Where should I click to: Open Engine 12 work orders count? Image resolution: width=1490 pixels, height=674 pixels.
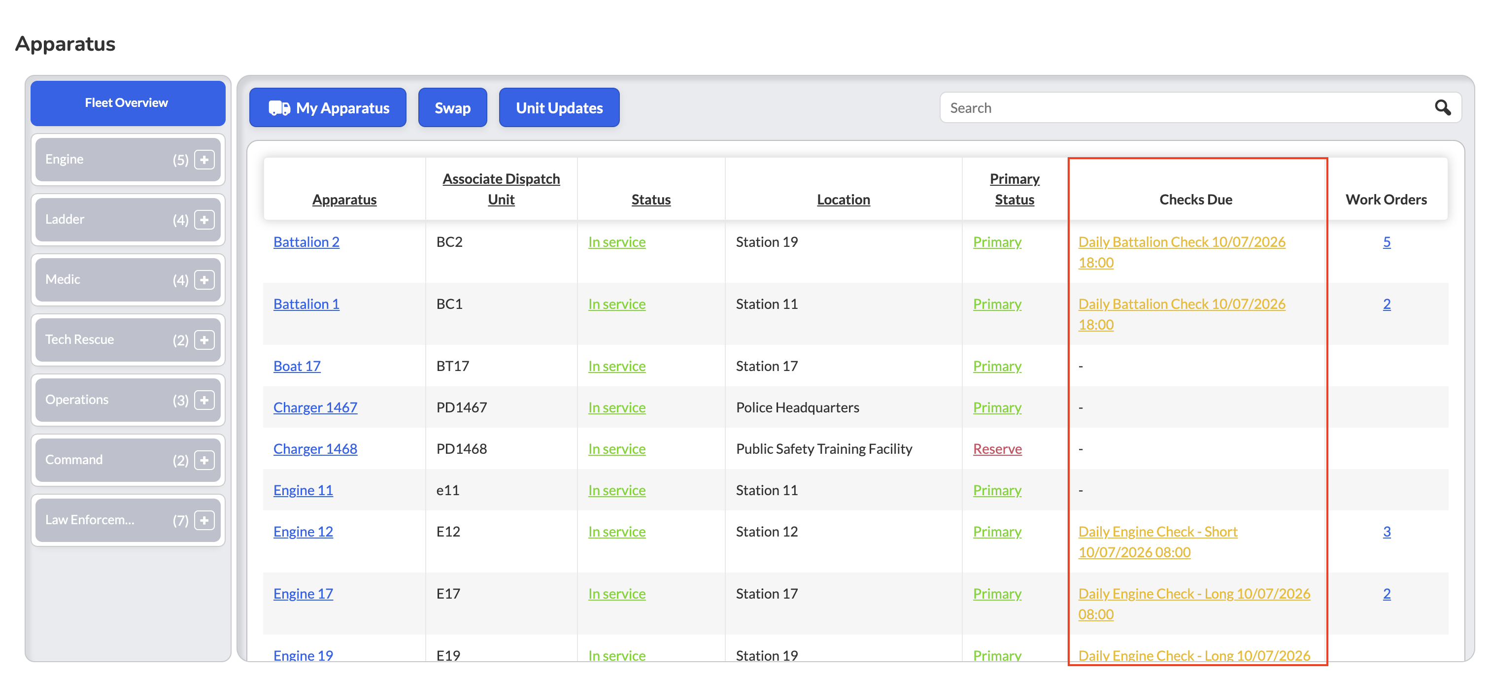(x=1387, y=532)
